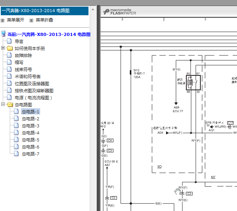Image resolution: width=237 pixels, height=211 pixels.
Task: Open the 总电路-6 diagram page
Action: (x=30, y=147)
